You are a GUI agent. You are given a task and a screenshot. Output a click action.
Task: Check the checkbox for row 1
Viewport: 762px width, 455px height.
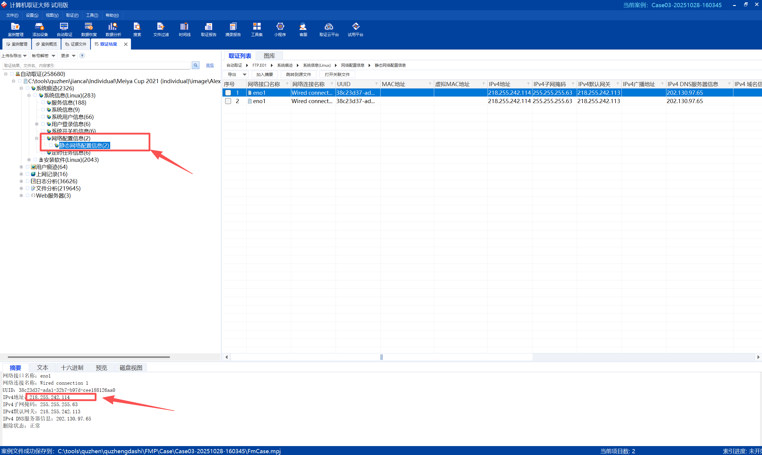click(228, 93)
